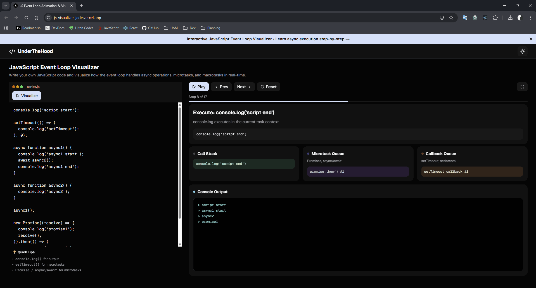Enter fullscreen view of the visualizer
Image resolution: width=536 pixels, height=288 pixels.
pyautogui.click(x=522, y=87)
